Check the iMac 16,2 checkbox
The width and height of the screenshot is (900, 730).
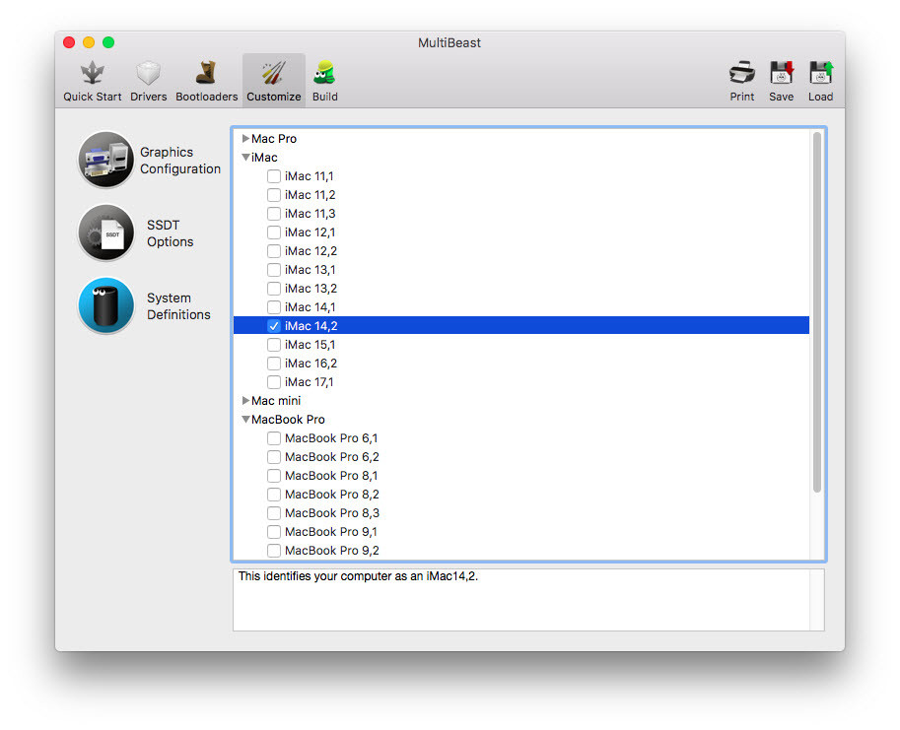click(274, 364)
